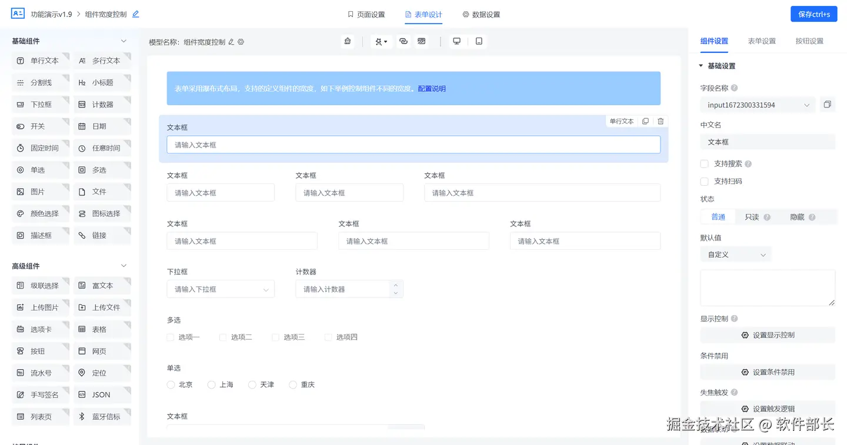Click copy icon next to field name
Viewport: 847px width, 445px height.
click(x=828, y=105)
